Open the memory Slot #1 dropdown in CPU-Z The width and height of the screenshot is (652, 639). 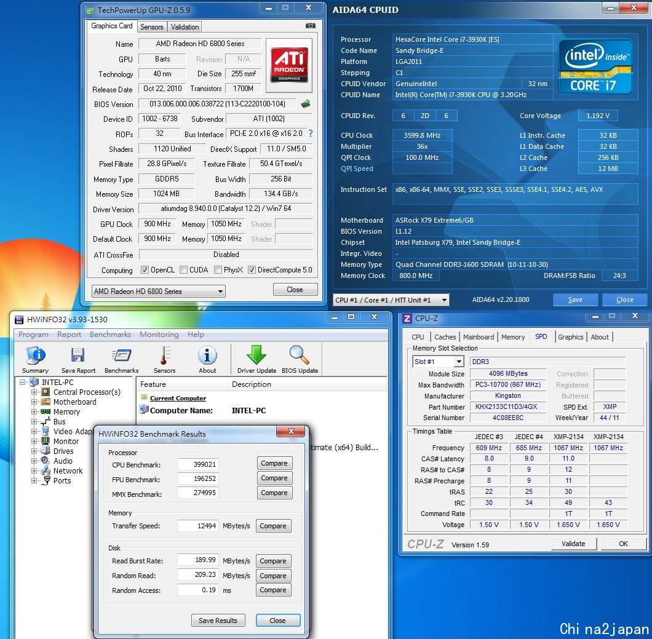pos(438,361)
